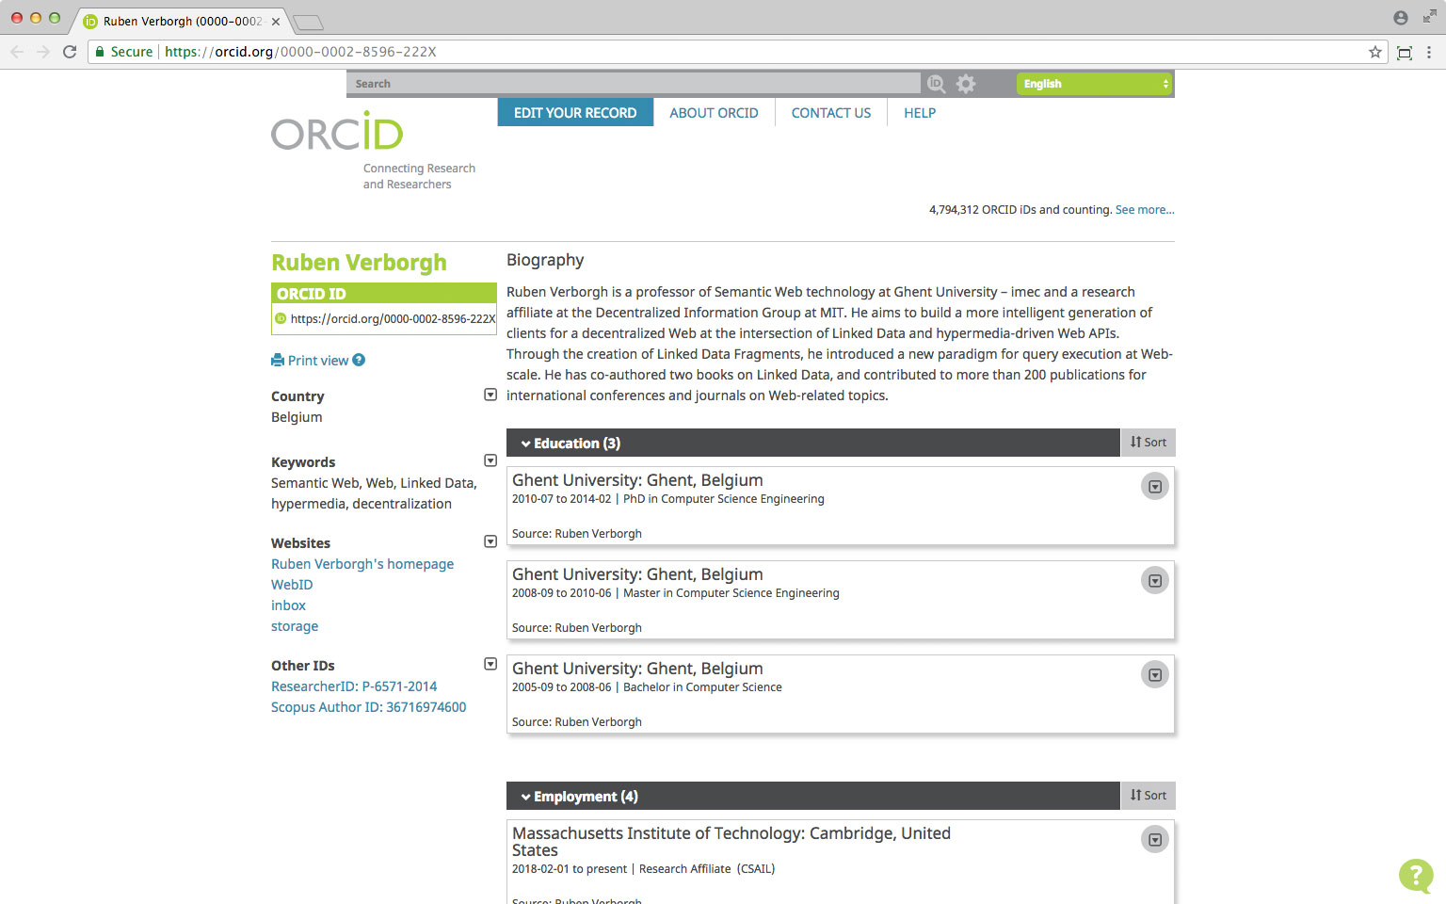This screenshot has height=904, width=1446.
Task: Click the ORCID search magnifier icon
Action: coord(936,84)
